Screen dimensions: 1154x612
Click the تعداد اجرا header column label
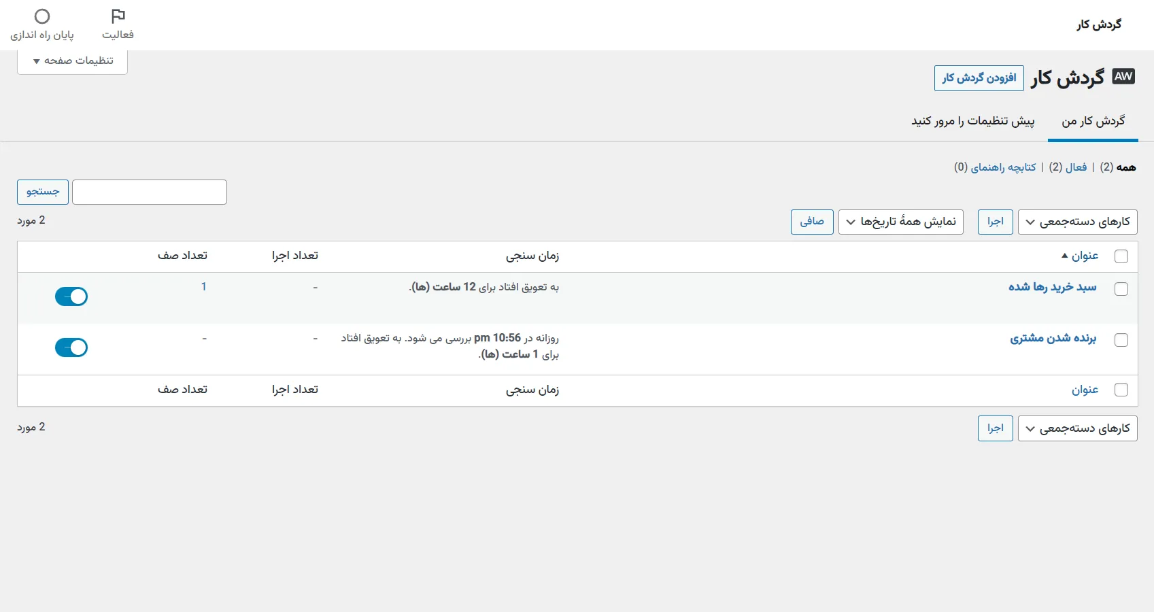click(295, 256)
